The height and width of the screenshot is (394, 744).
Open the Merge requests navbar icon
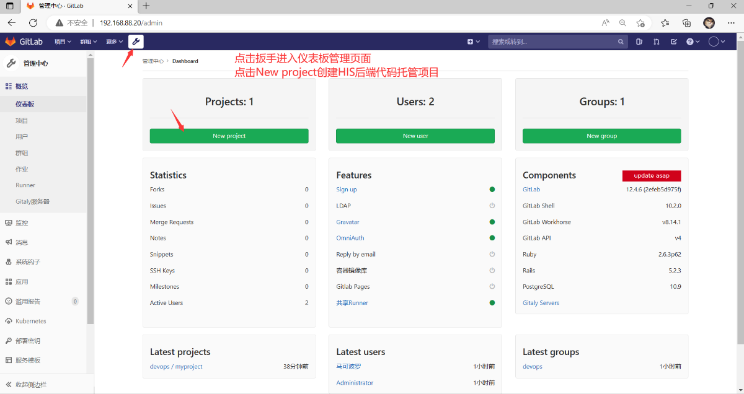(x=657, y=42)
